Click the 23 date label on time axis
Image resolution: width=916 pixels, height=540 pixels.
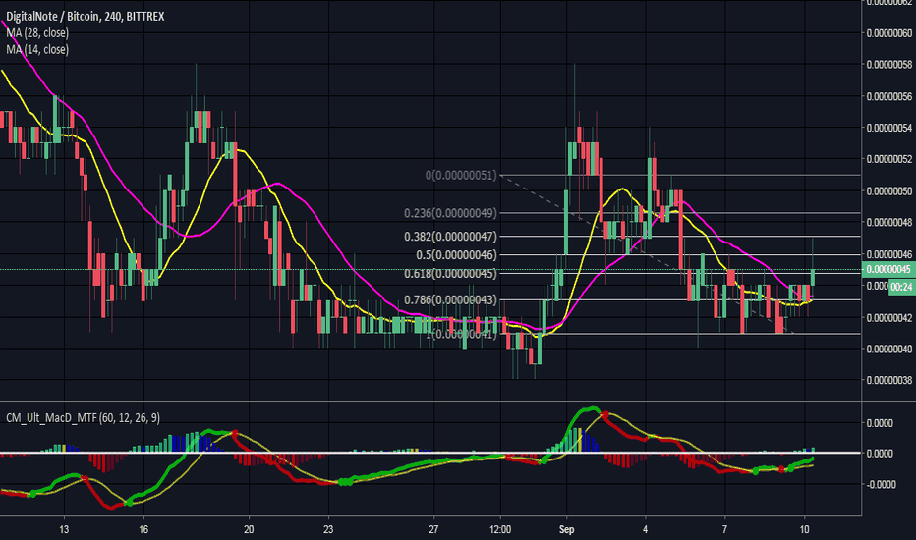click(x=328, y=529)
